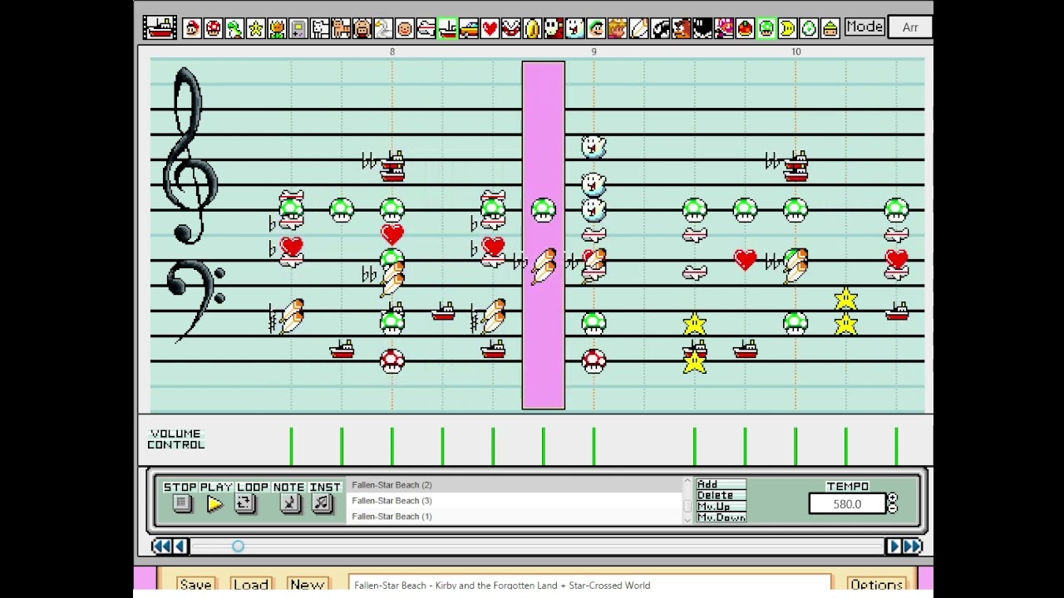1064x598 pixels.
Task: Choose the Yoshi instrument icon
Action: pyautogui.click(x=234, y=28)
